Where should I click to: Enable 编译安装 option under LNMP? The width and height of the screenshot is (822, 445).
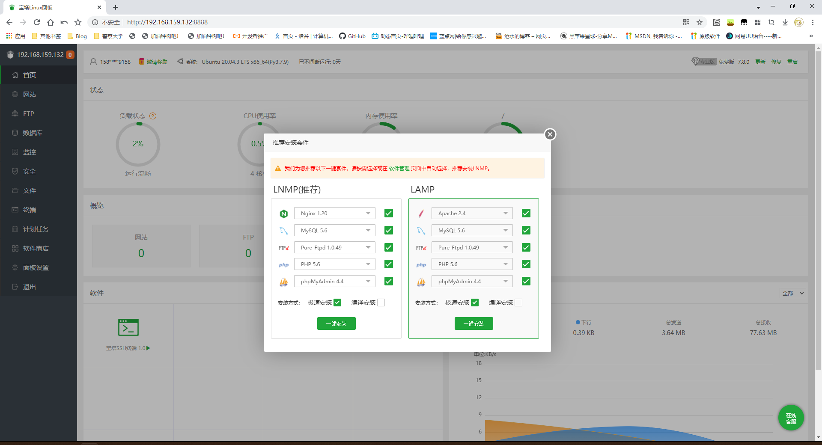click(381, 303)
